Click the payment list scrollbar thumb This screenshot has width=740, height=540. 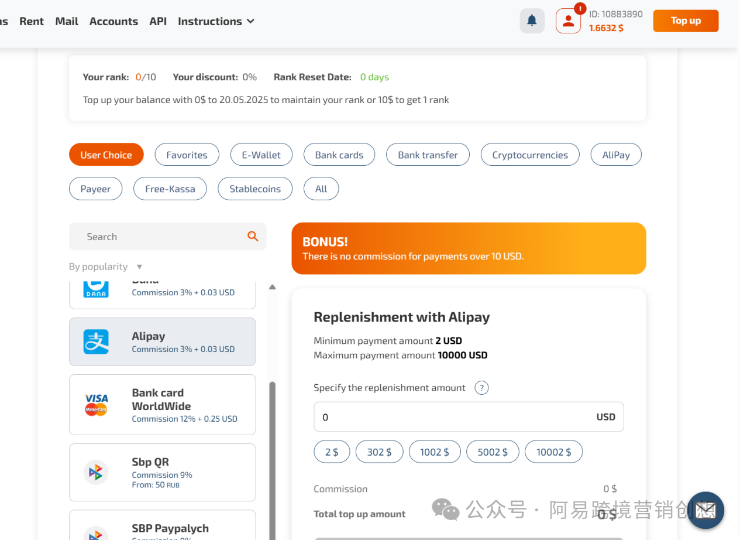click(x=272, y=460)
